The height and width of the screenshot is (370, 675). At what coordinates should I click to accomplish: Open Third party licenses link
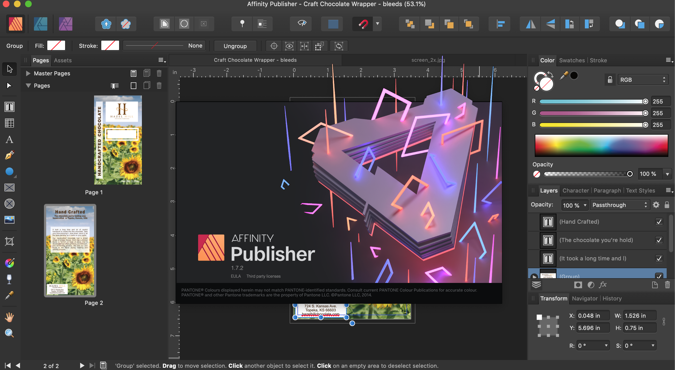coord(263,276)
